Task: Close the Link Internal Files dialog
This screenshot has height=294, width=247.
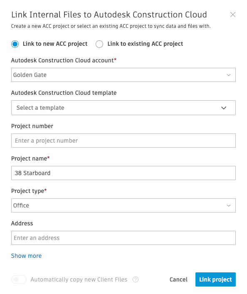Action: point(233,15)
